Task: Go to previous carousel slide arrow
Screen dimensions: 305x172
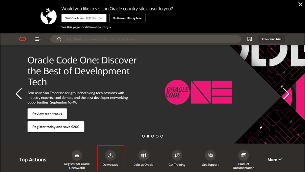Action: pyautogui.click(x=19, y=94)
